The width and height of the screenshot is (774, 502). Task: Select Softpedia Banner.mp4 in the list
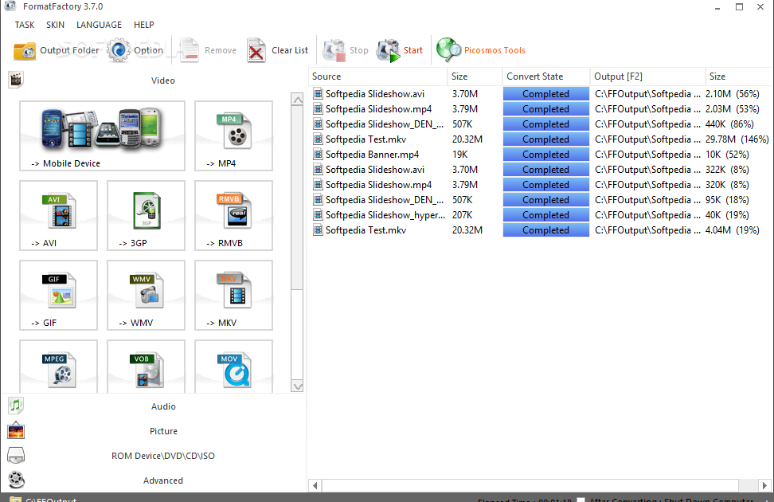pos(372,155)
